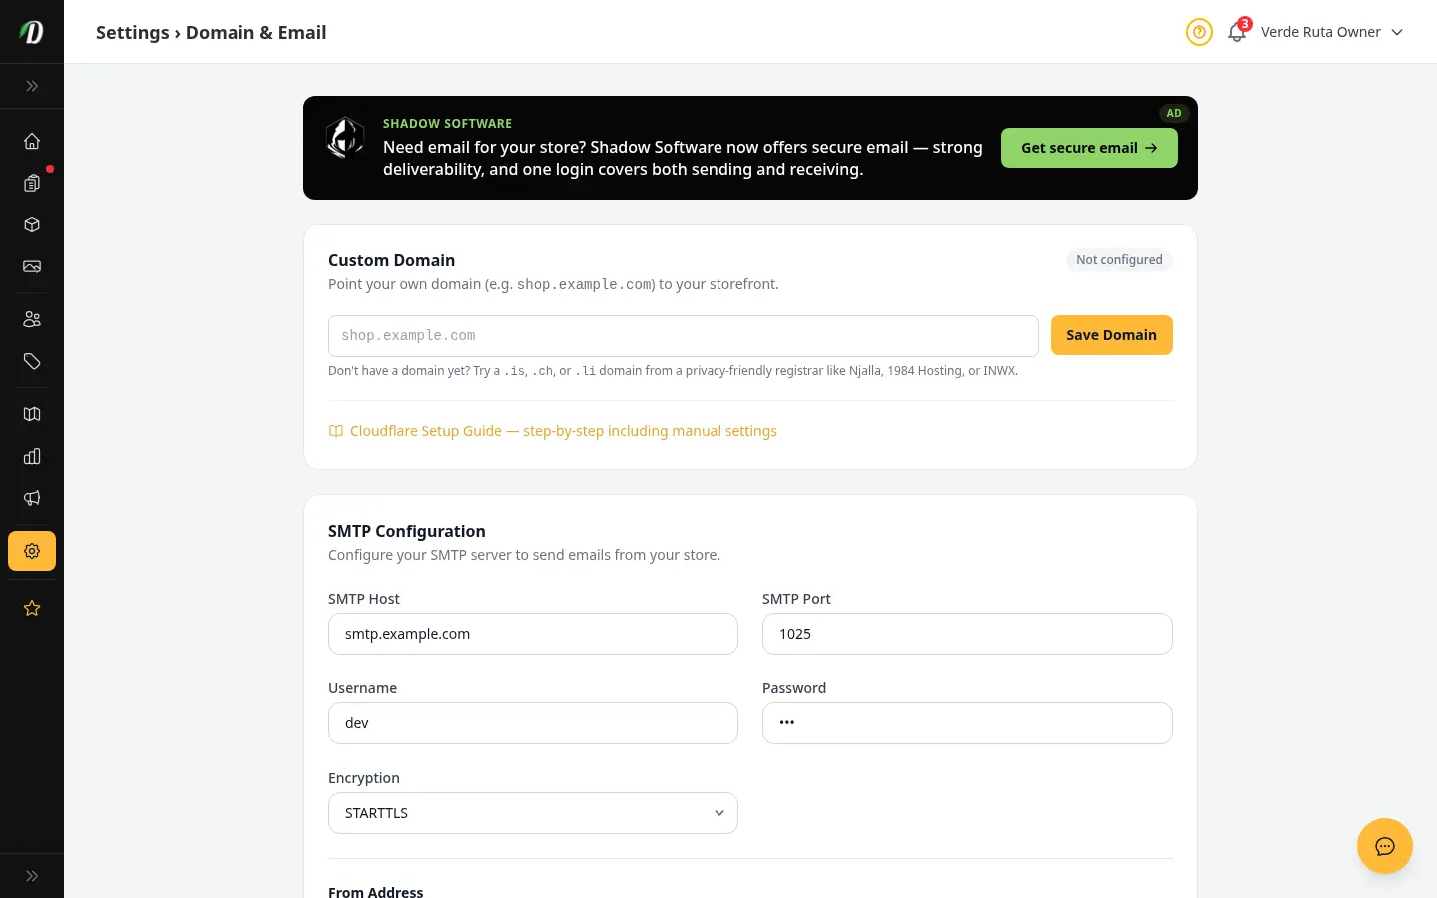Viewport: 1437px width, 898px height.
Task: Open the orders clipboard icon with red dot
Action: tap(32, 183)
